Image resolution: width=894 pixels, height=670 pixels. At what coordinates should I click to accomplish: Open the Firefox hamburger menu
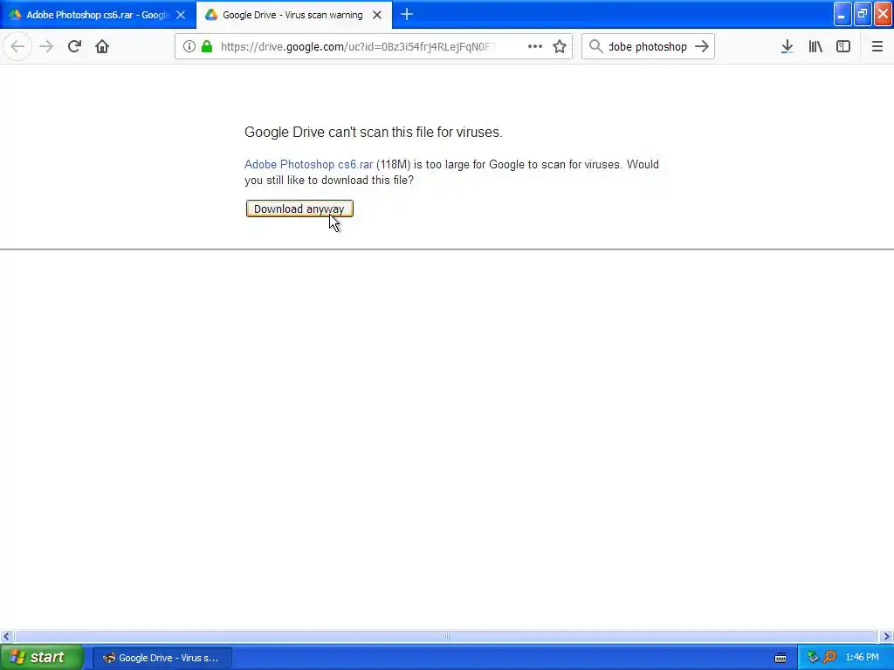pos(877,47)
